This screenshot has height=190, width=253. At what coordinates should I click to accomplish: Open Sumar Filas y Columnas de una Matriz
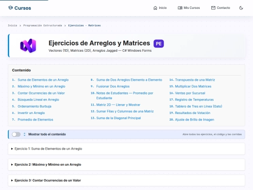[125, 111]
